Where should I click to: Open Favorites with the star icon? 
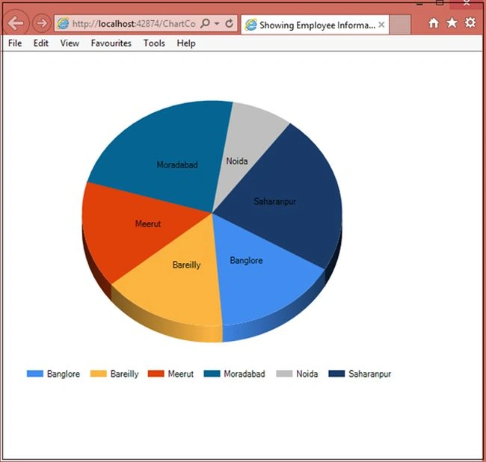[452, 22]
